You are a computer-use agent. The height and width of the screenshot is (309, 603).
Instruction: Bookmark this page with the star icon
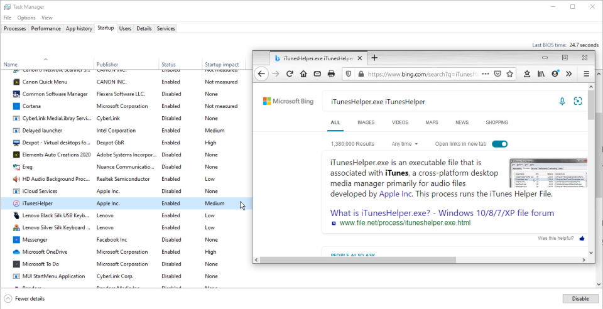(x=510, y=73)
